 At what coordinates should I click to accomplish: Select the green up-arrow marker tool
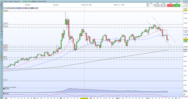2,45
